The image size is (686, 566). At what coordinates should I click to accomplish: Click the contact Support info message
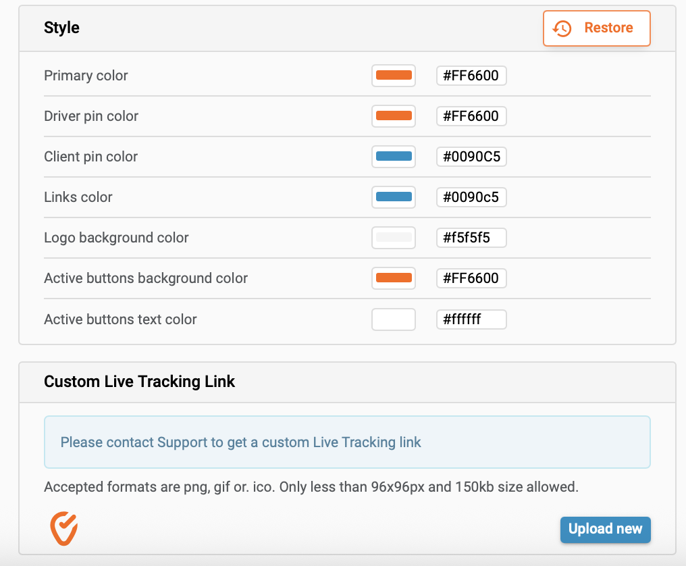240,442
